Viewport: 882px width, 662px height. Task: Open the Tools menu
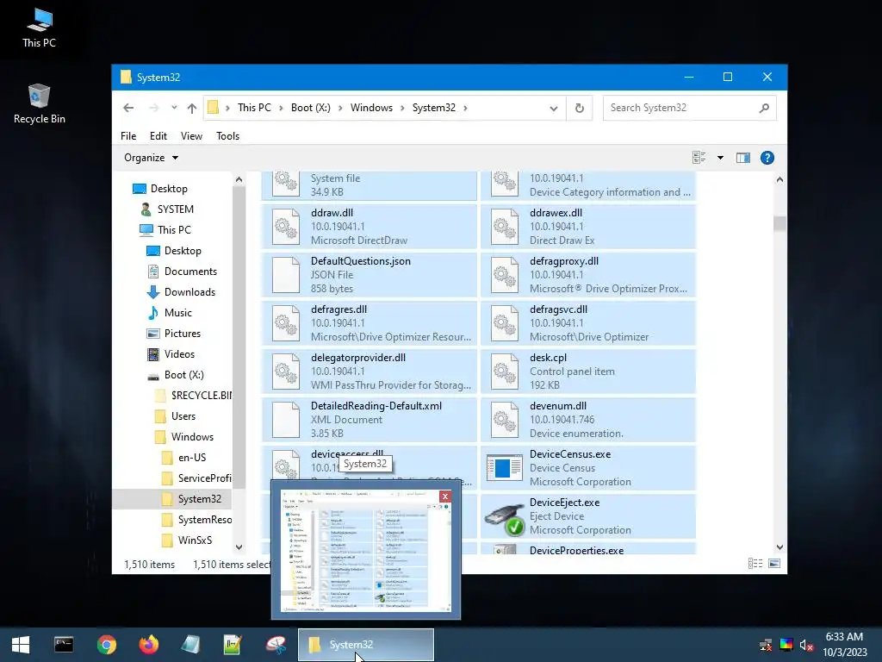pyautogui.click(x=227, y=135)
